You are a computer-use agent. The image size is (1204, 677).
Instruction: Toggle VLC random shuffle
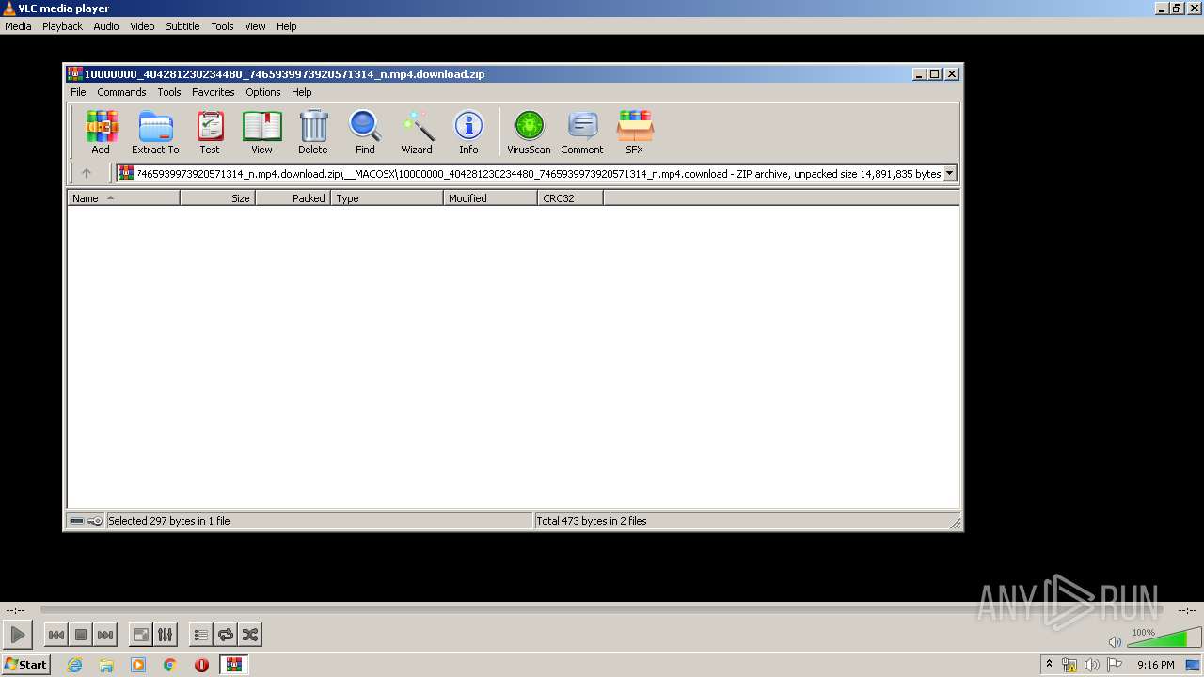249,635
